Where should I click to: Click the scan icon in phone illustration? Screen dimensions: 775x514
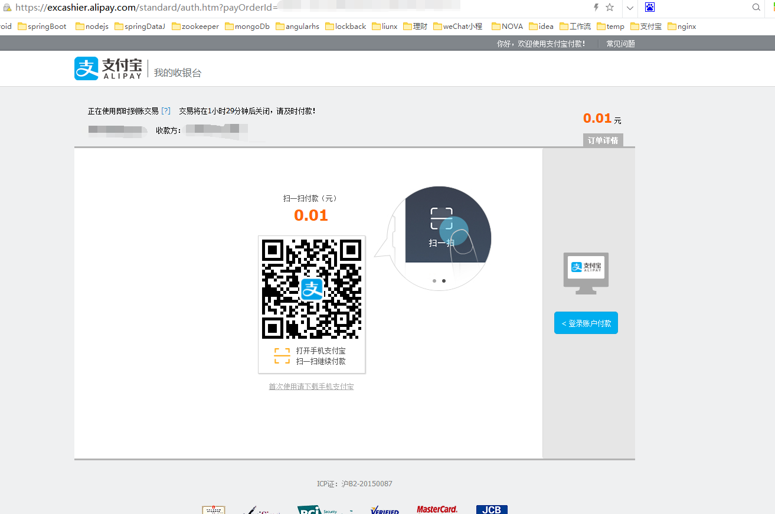[441, 218]
